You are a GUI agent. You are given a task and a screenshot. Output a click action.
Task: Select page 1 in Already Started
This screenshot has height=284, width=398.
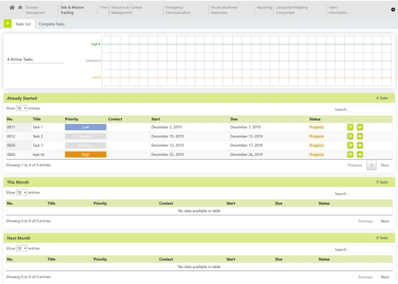(x=372, y=166)
